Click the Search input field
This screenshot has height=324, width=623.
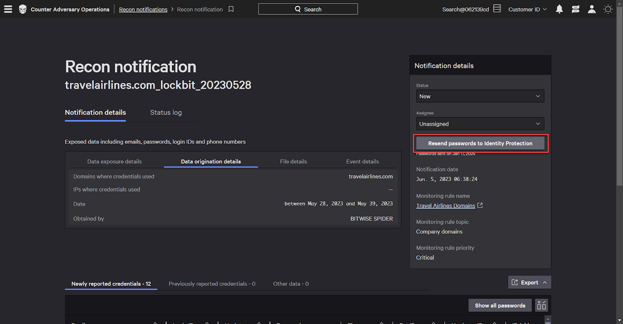point(308,9)
